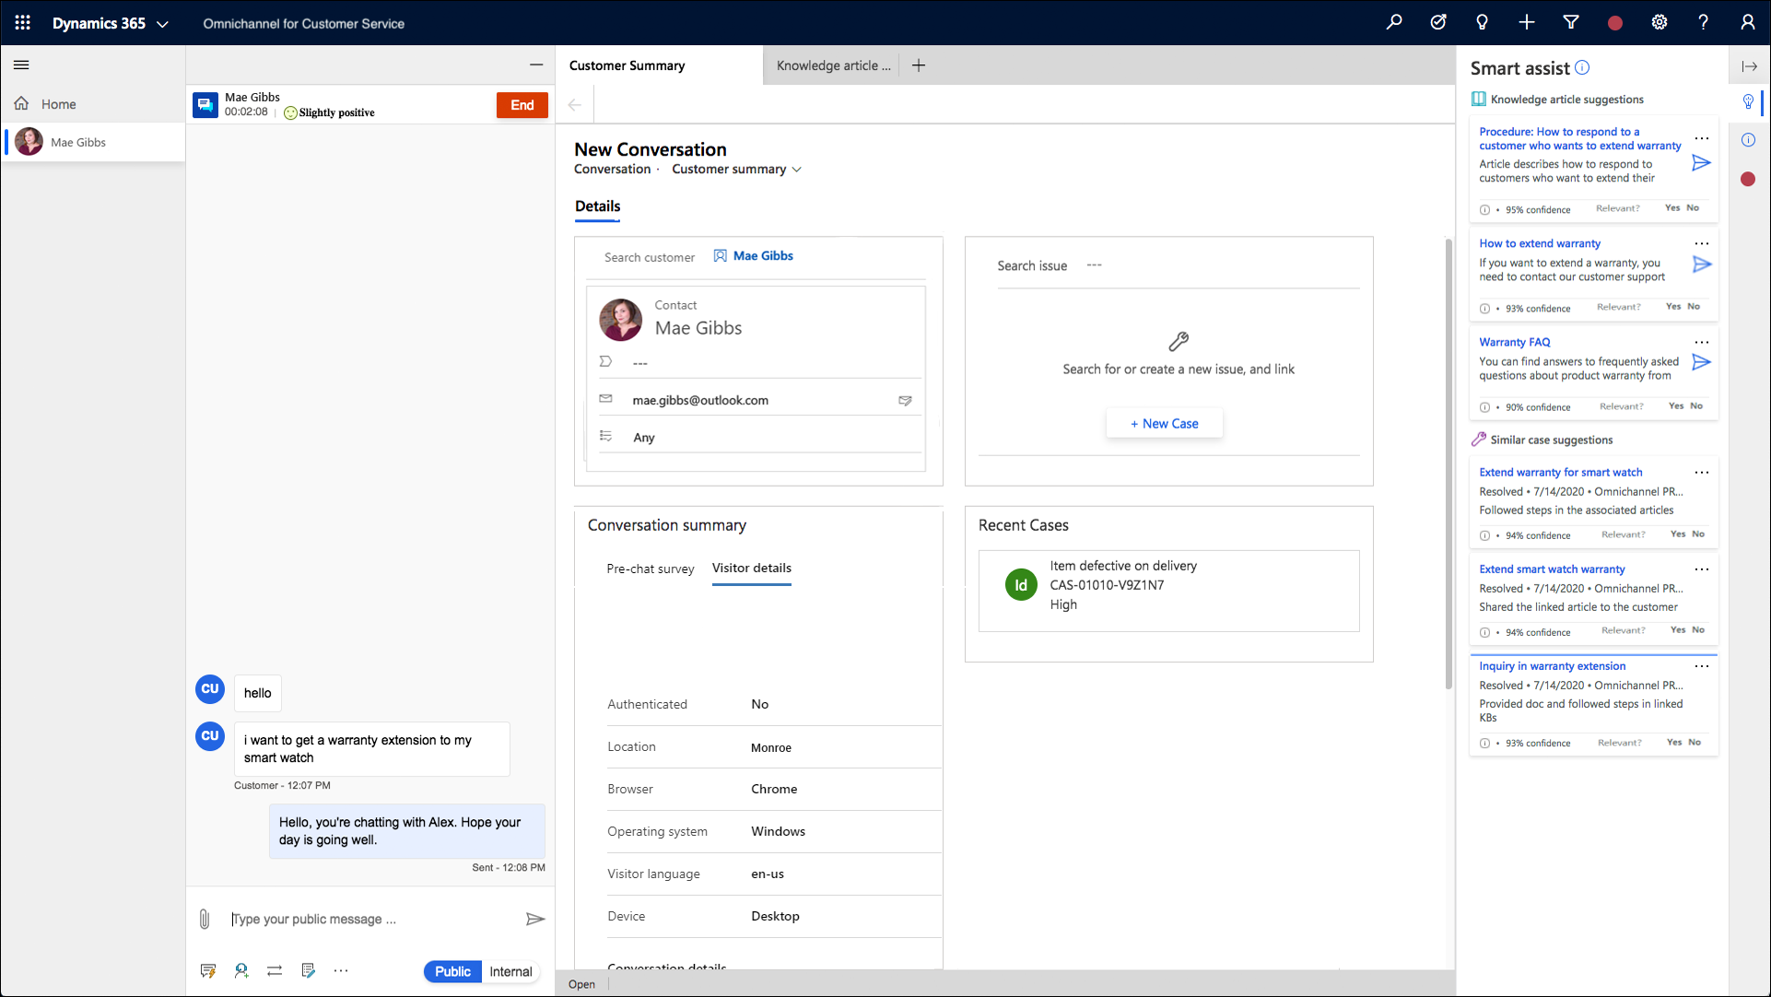
Task: Select the Pre-chat survey tab
Action: point(650,568)
